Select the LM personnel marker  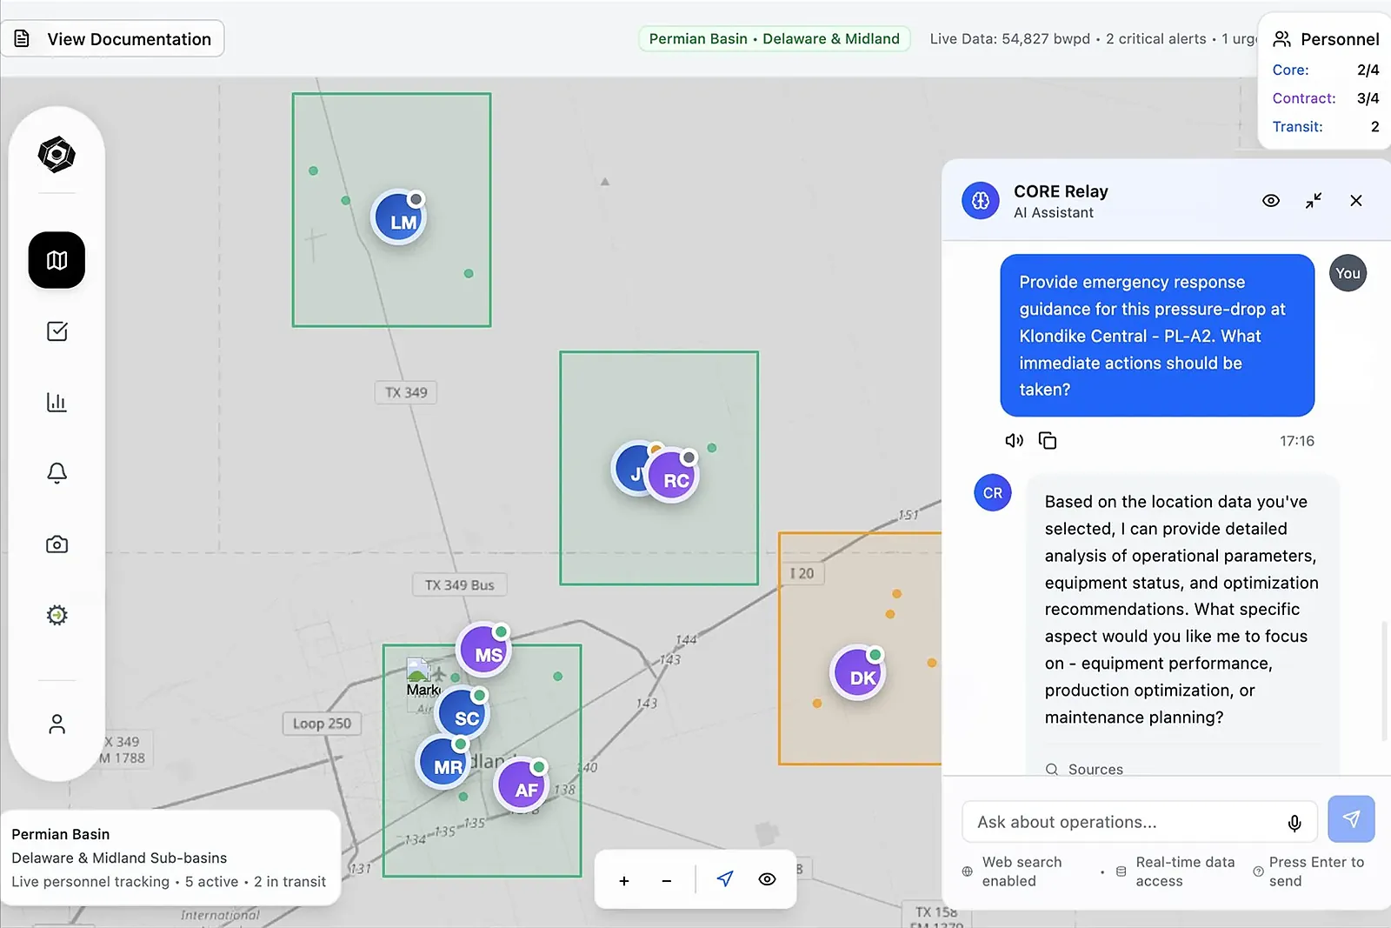(399, 217)
